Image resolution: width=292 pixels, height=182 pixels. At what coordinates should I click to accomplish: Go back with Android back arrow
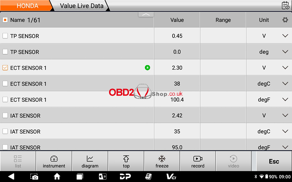[11, 177]
